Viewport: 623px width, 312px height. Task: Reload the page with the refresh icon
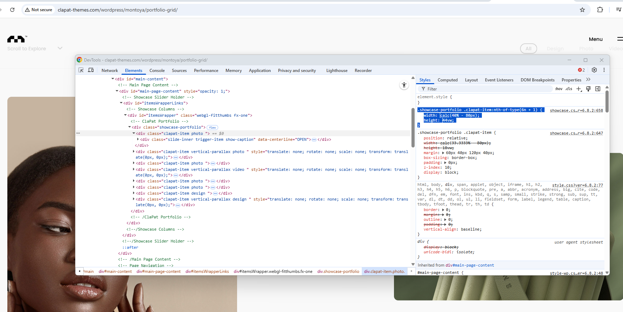[12, 10]
